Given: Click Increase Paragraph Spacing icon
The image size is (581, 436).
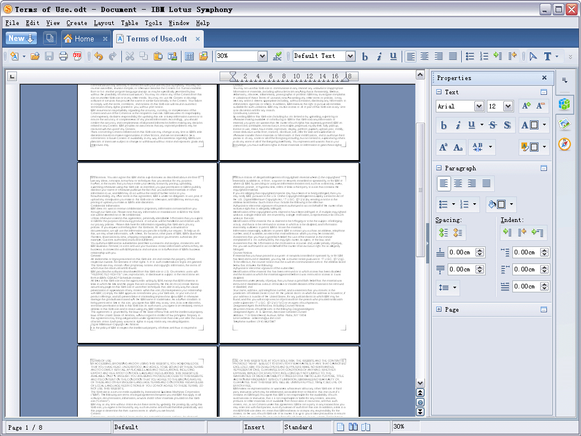Looking at the screenshot, I should pos(443,232).
